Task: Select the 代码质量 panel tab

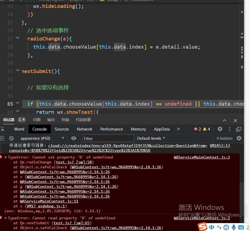Action: (x=83, y=120)
